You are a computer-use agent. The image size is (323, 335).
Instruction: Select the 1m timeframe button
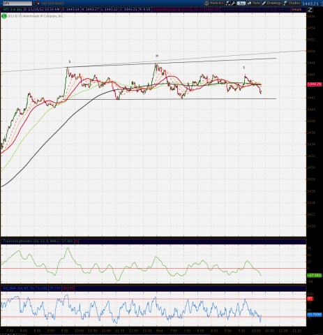click(x=241, y=3)
